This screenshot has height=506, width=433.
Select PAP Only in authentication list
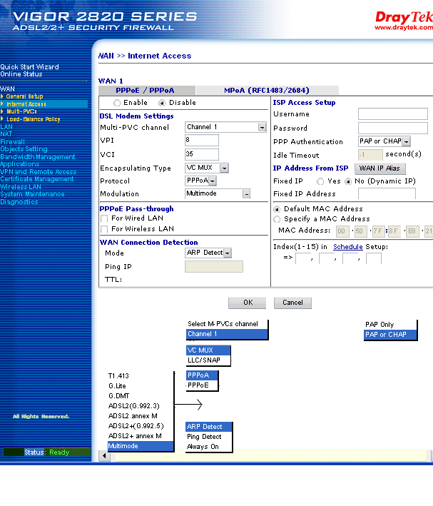(390, 325)
